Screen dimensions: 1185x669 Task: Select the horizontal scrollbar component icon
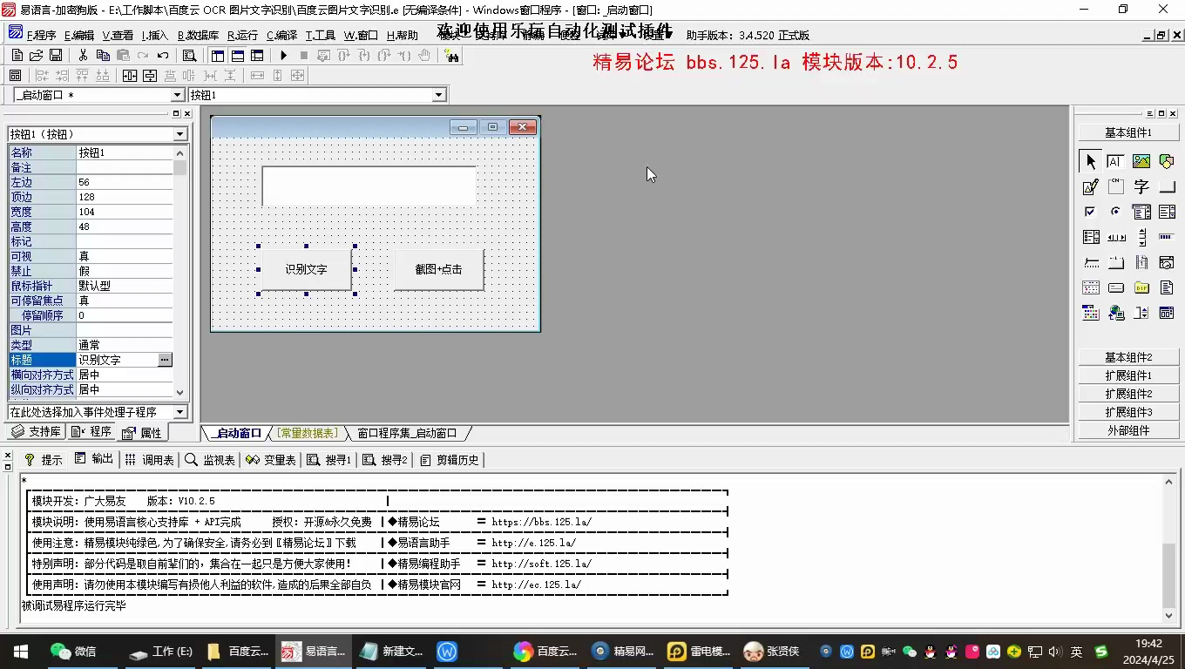pyautogui.click(x=1116, y=237)
